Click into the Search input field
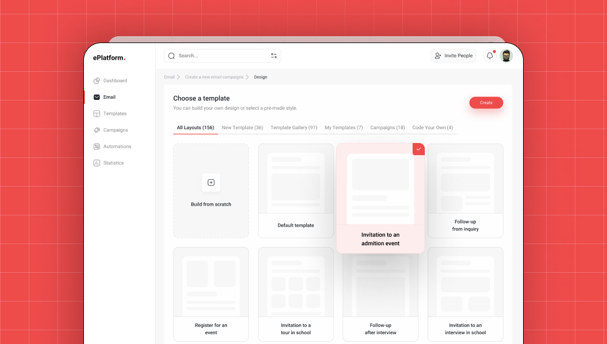This screenshot has height=344, width=607. 221,56
